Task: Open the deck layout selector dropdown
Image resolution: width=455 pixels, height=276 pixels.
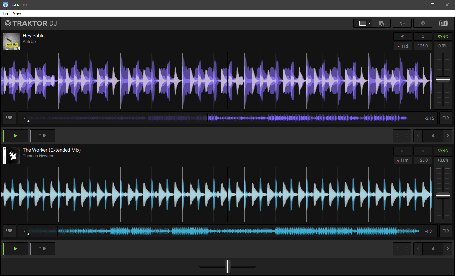Action: tap(363, 23)
